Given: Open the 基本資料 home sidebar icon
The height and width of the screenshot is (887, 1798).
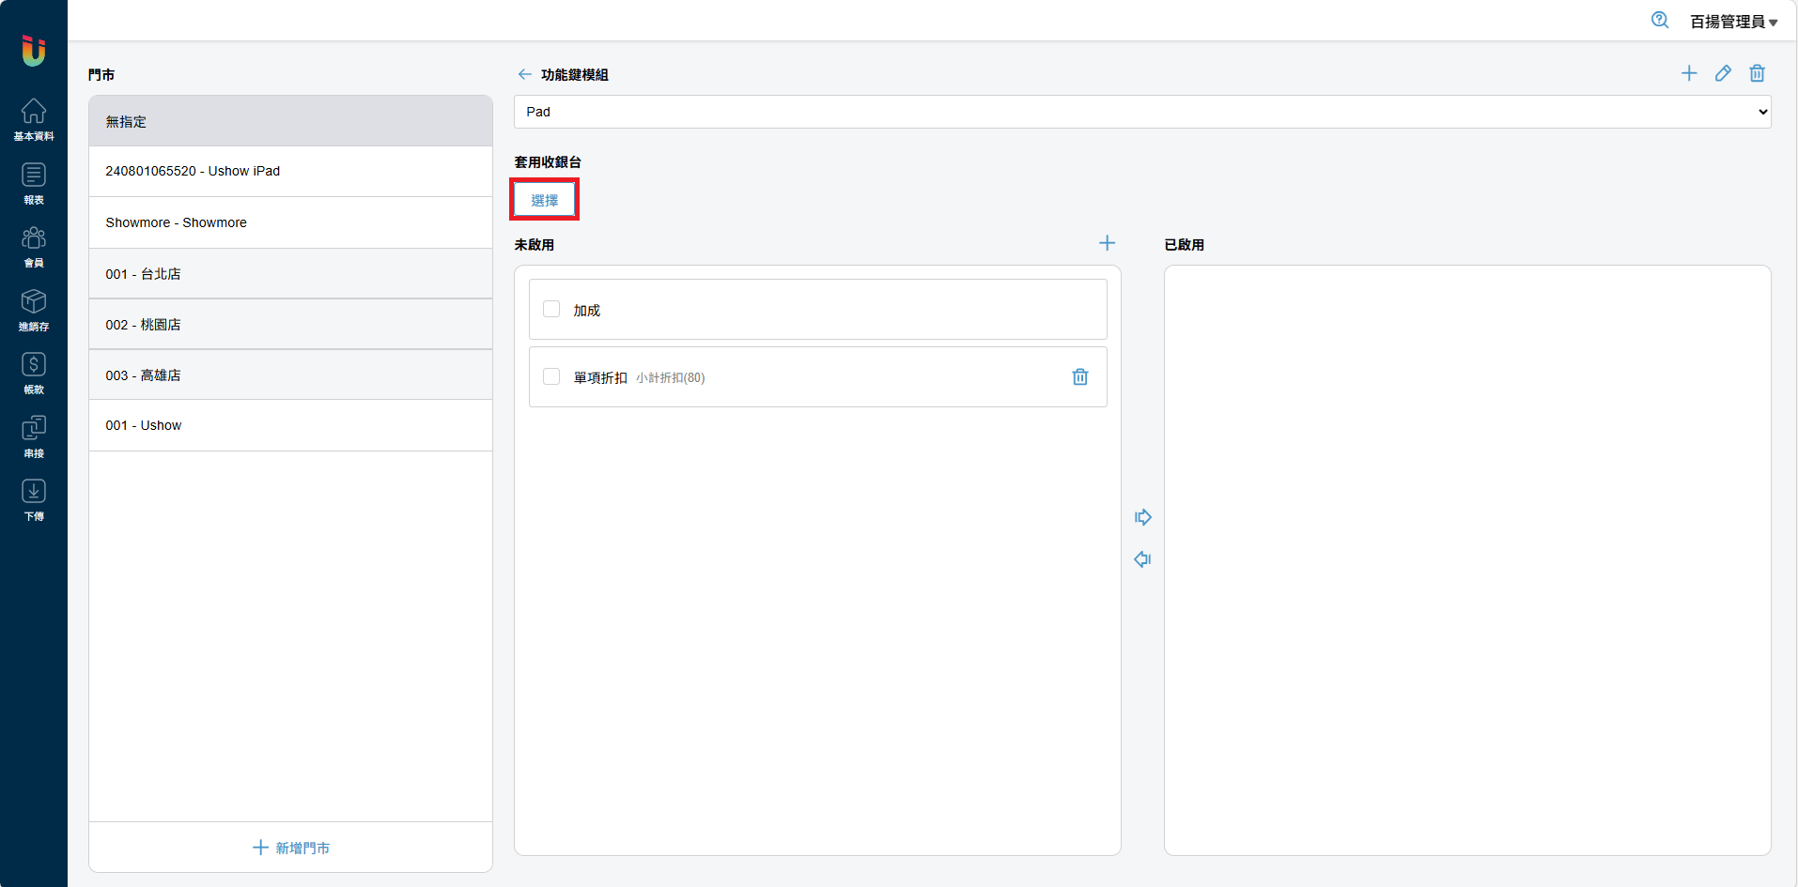Looking at the screenshot, I should coord(34,119).
